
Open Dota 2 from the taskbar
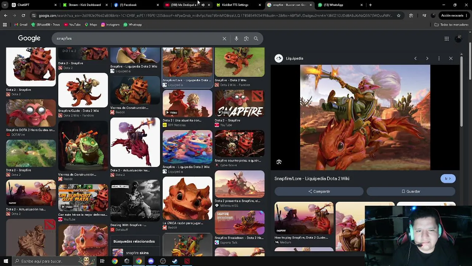[187, 261]
